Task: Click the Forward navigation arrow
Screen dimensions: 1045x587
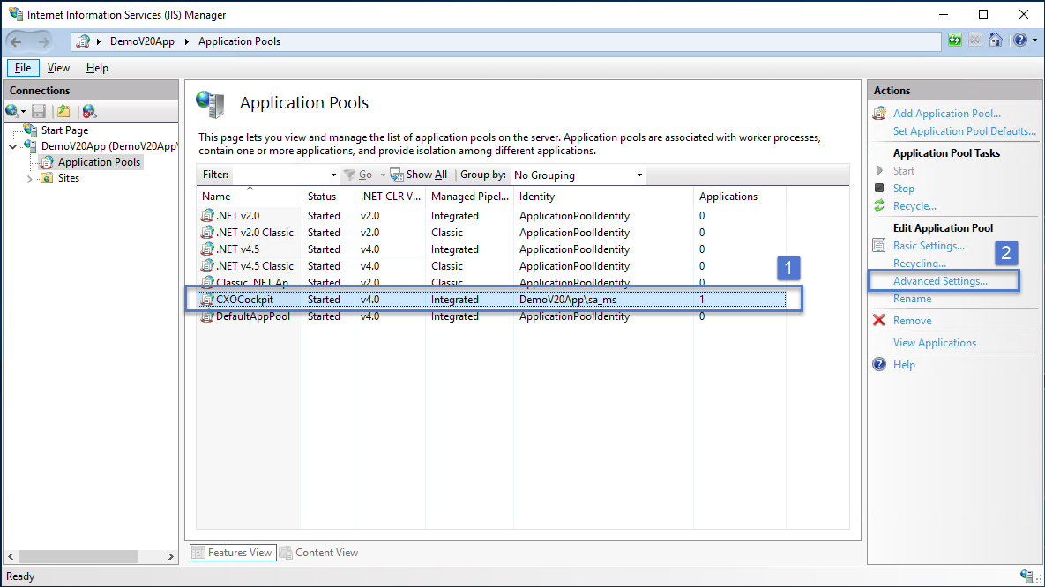Action: (x=43, y=42)
